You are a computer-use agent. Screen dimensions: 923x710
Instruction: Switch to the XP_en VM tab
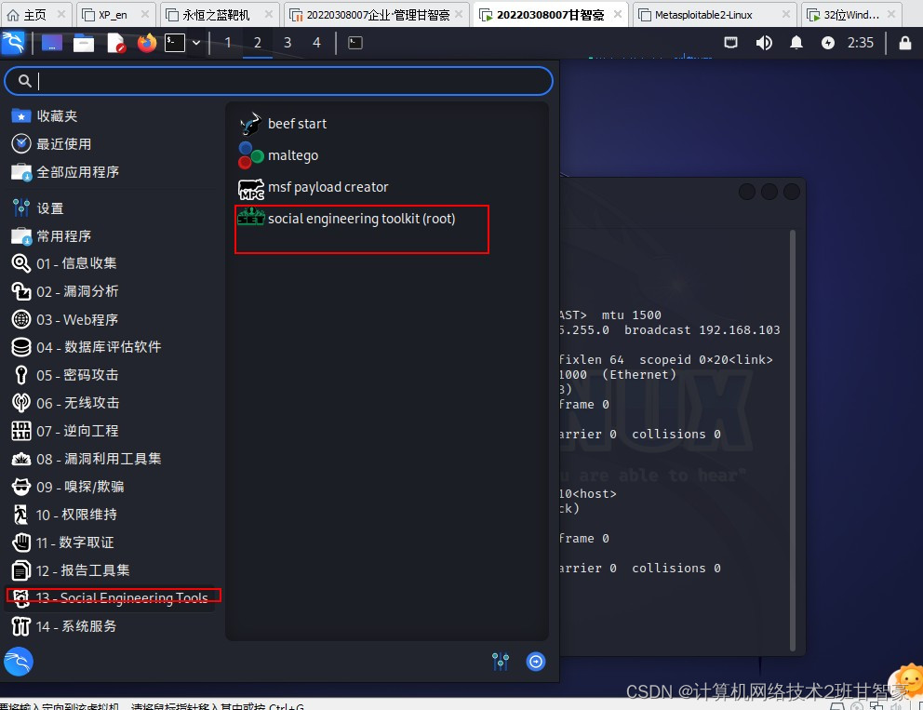116,14
